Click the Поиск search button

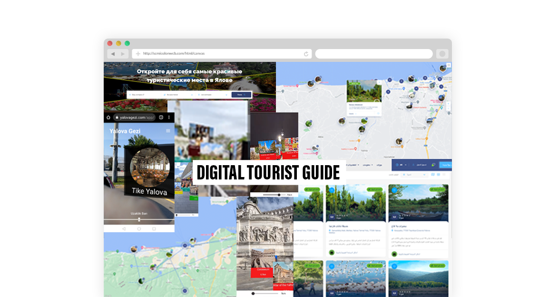[x=241, y=95]
